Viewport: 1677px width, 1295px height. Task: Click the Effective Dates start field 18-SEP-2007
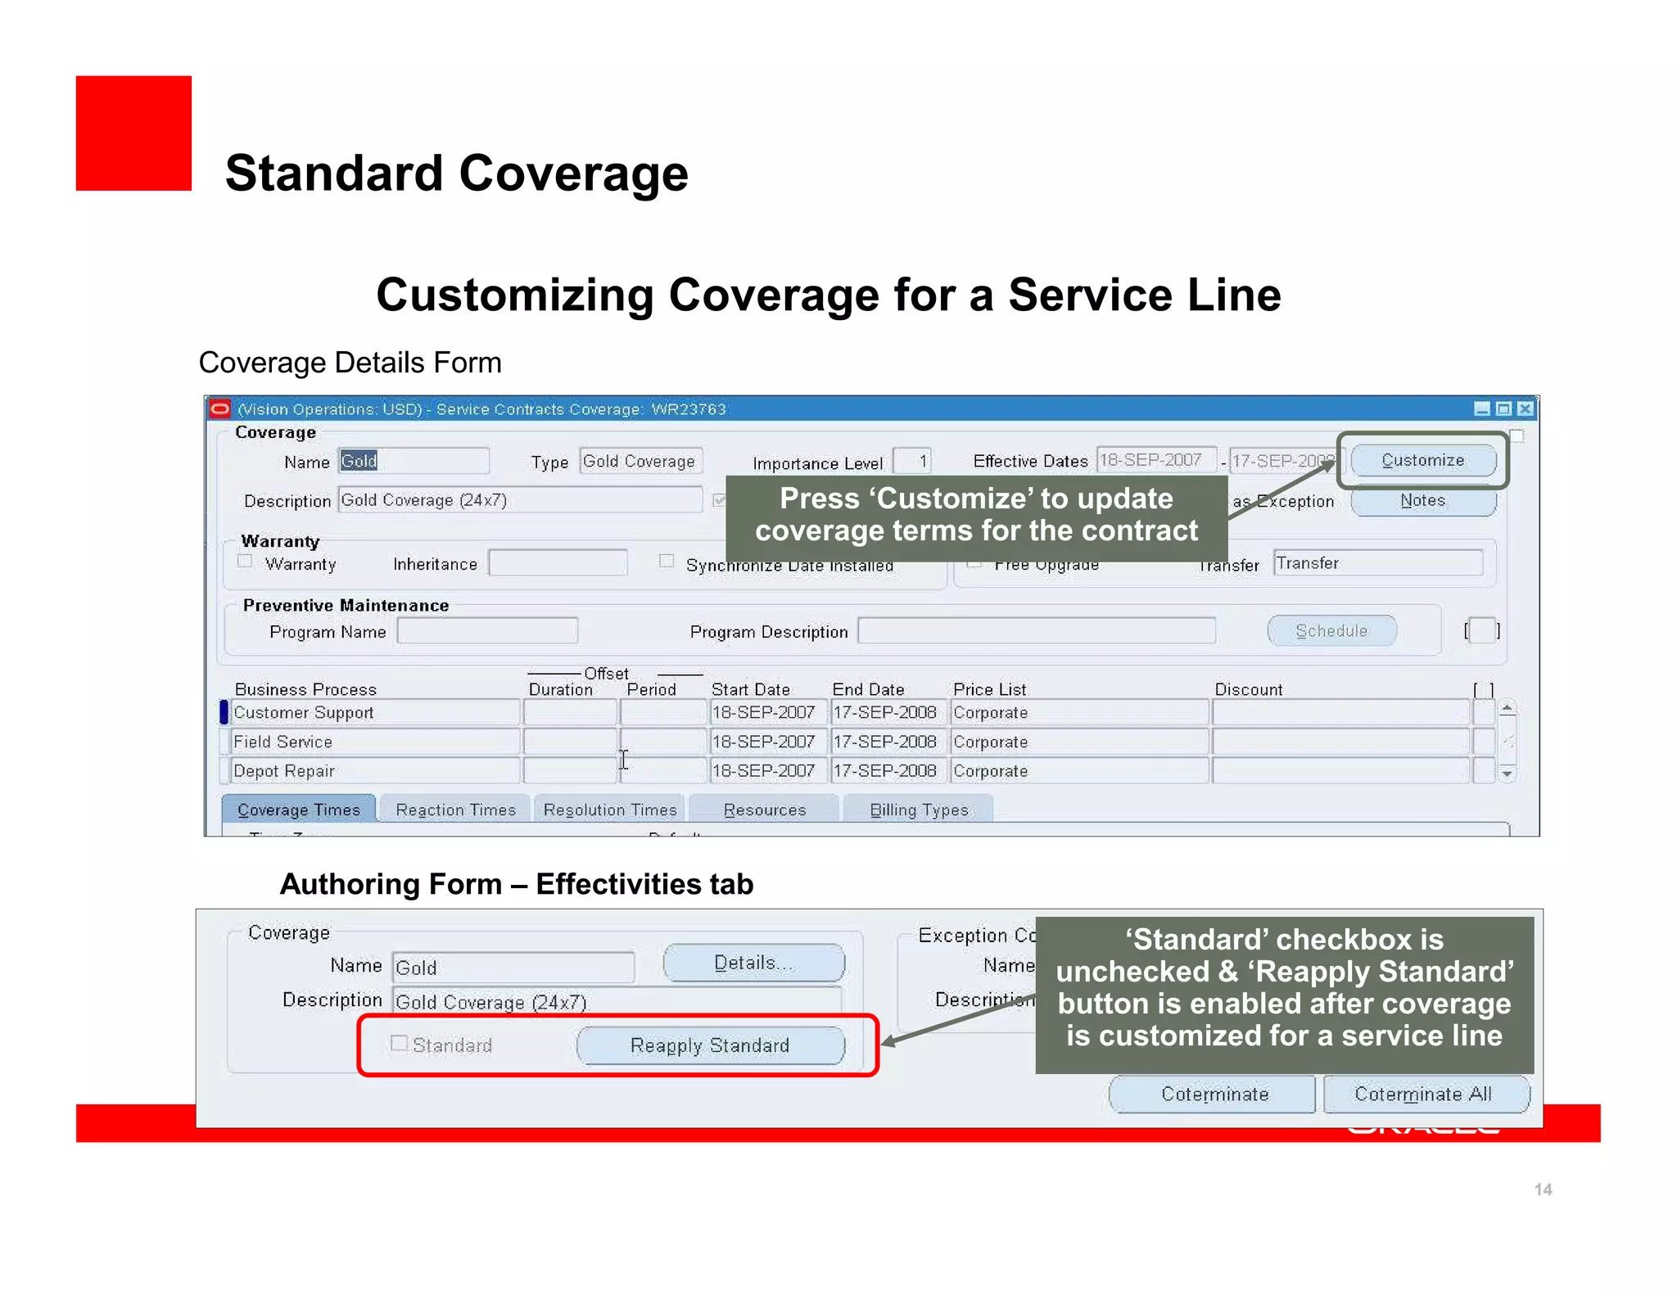tap(1157, 460)
